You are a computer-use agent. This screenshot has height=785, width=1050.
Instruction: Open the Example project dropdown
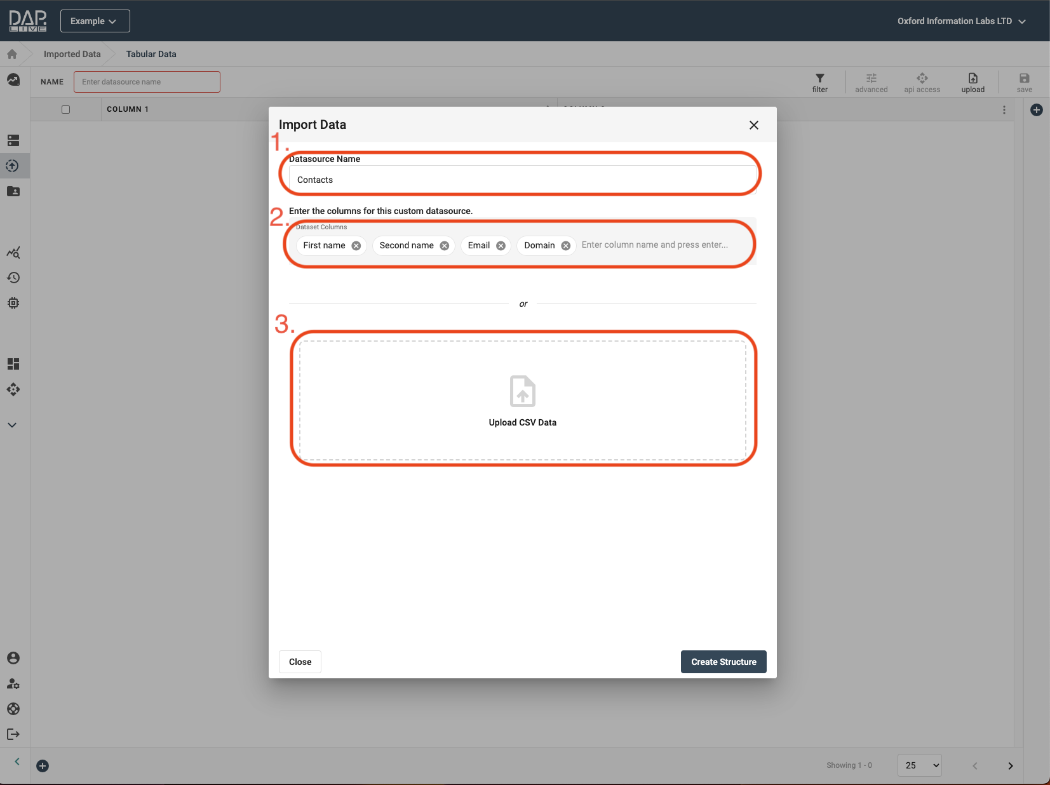95,21
